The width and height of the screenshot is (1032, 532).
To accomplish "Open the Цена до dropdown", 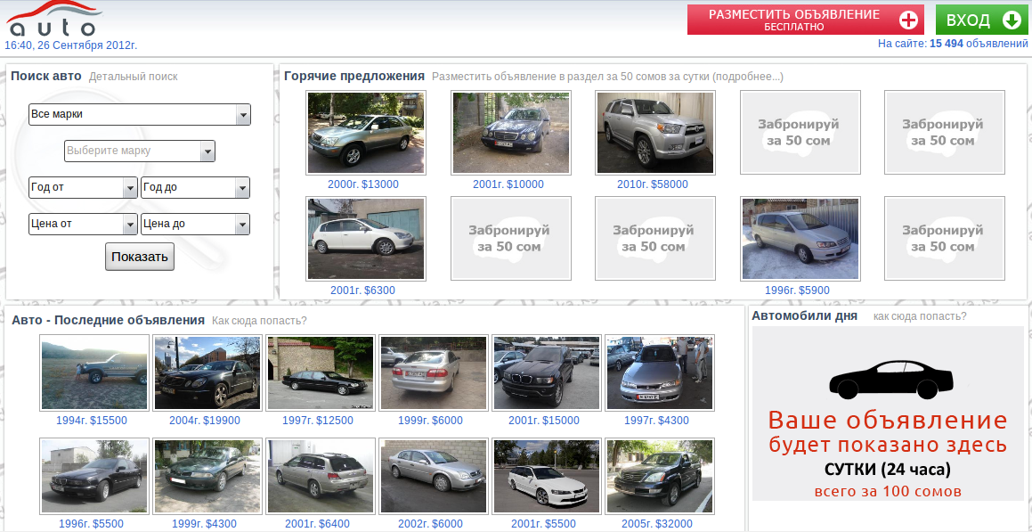I will coord(196,224).
